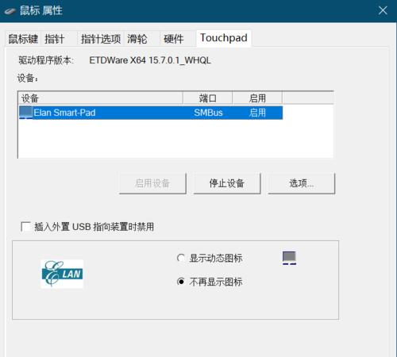Viewport: 397px width, 357px height.
Task: Click the mouse icon in title bar
Action: coord(10,11)
